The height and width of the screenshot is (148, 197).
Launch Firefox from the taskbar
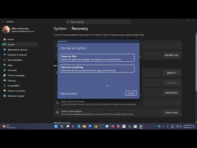[113, 126]
